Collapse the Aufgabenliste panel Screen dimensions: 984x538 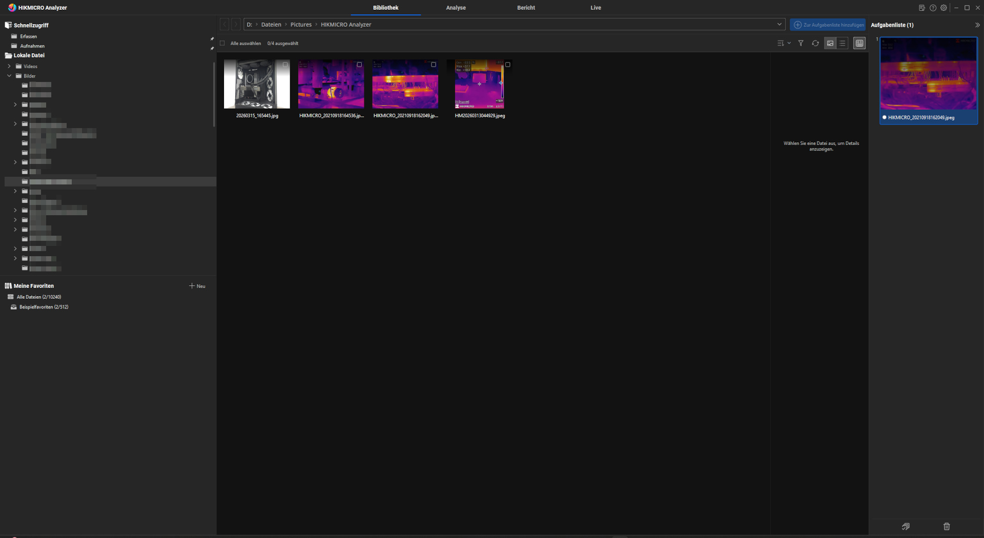[x=977, y=25]
